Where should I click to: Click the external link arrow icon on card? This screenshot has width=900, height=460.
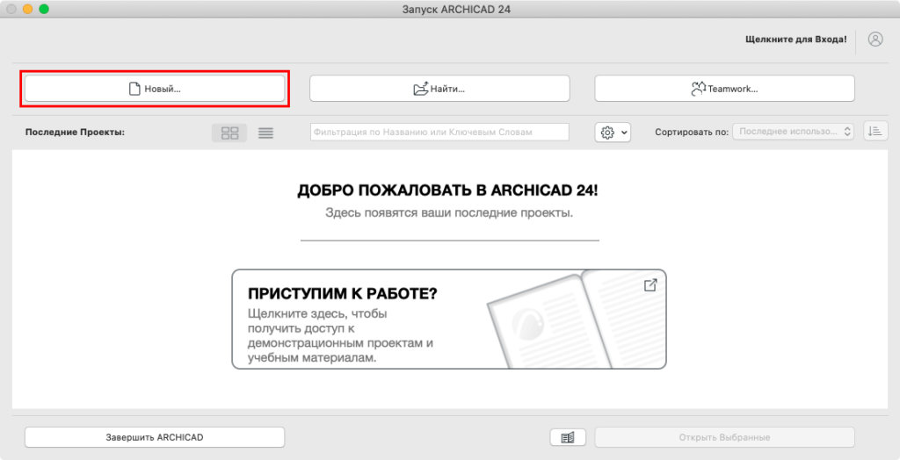(650, 285)
